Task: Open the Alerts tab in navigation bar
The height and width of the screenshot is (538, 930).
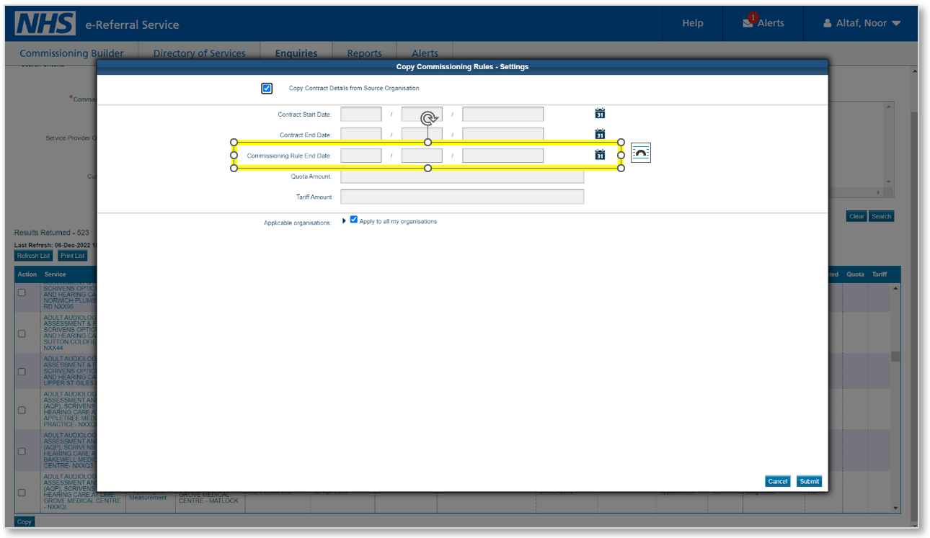Action: point(425,53)
